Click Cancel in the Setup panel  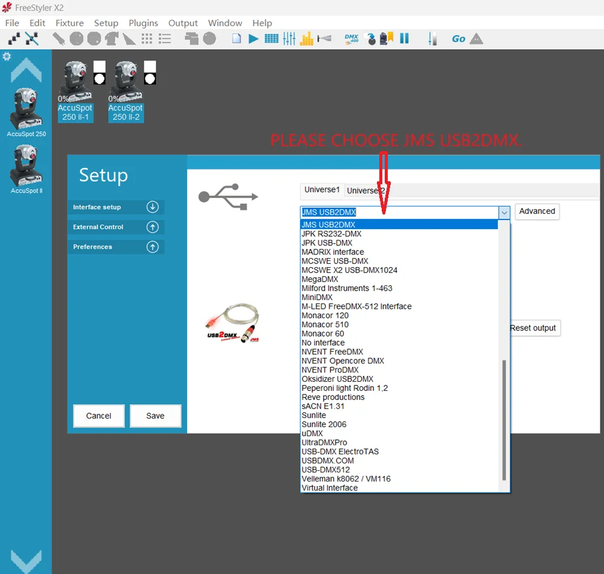pos(98,416)
